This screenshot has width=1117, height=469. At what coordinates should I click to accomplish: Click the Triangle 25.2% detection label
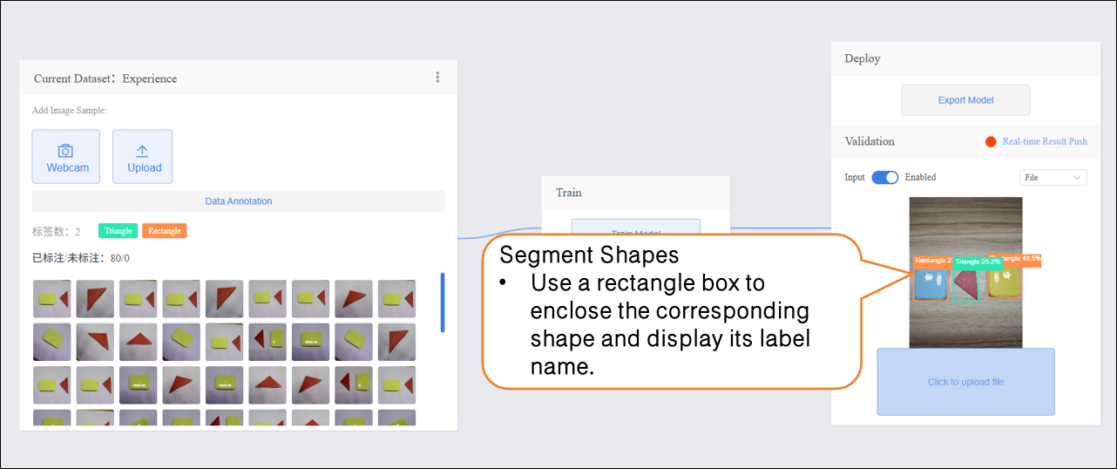tap(977, 262)
